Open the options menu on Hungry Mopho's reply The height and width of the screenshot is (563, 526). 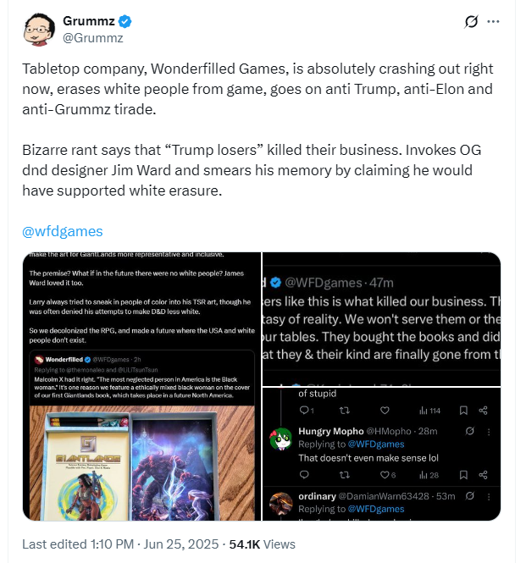coord(489,432)
